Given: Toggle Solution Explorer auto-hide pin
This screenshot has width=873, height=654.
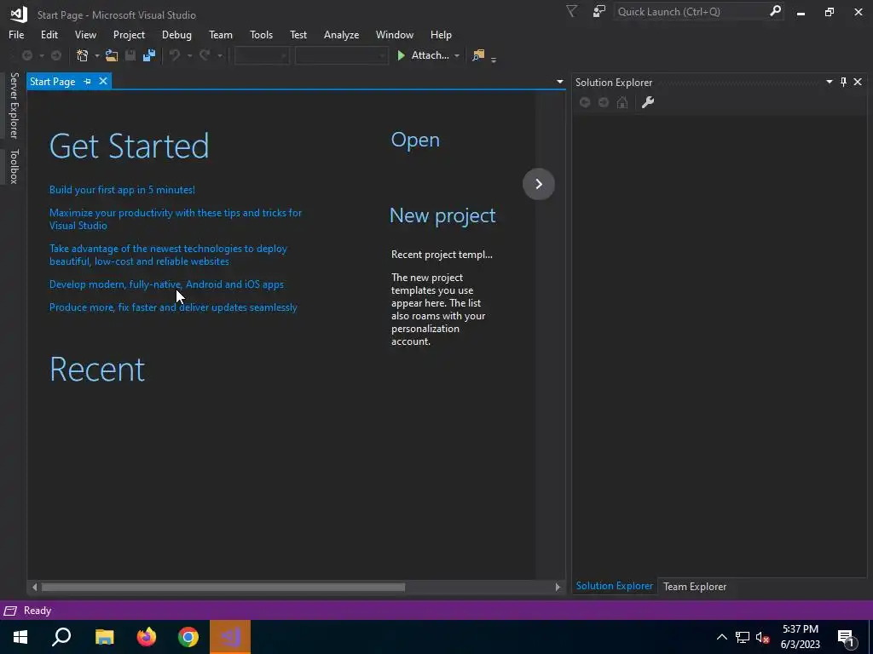Looking at the screenshot, I should point(843,82).
